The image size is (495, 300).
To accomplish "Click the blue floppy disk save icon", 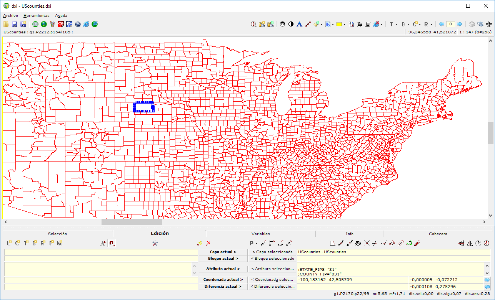I will (15, 24).
